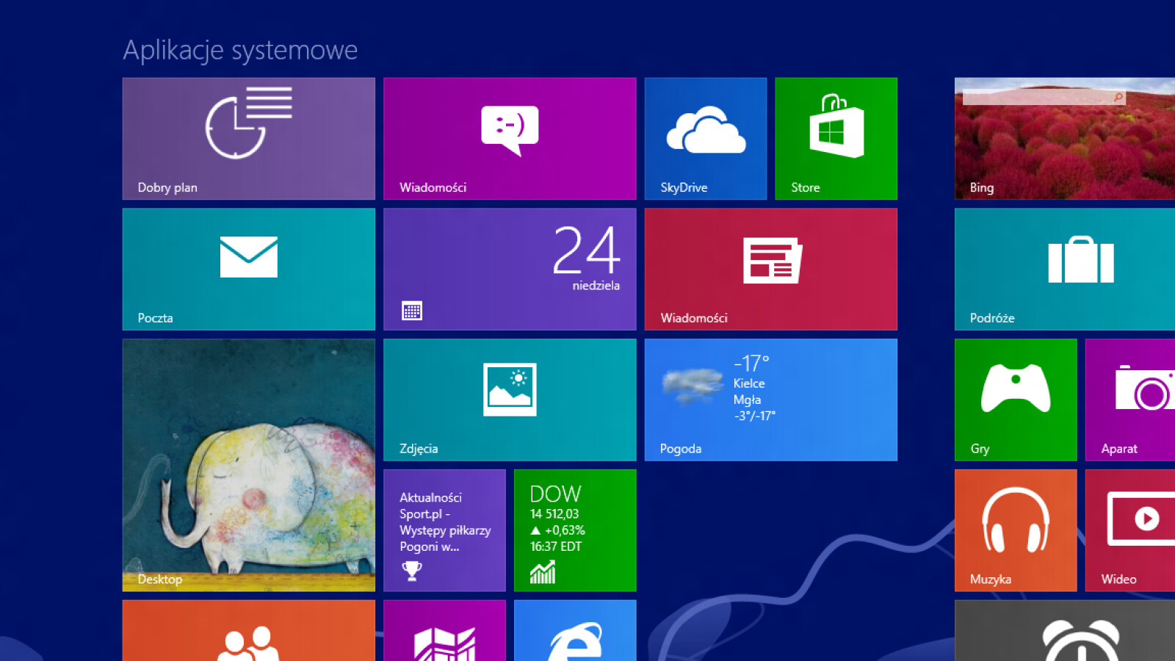Launch SkyDrive
The width and height of the screenshot is (1175, 661).
click(705, 138)
